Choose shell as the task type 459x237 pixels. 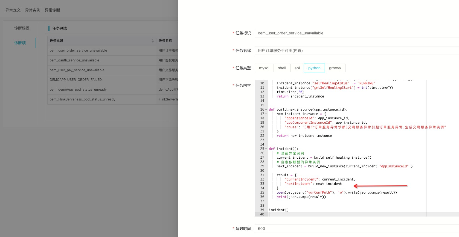[x=282, y=68]
